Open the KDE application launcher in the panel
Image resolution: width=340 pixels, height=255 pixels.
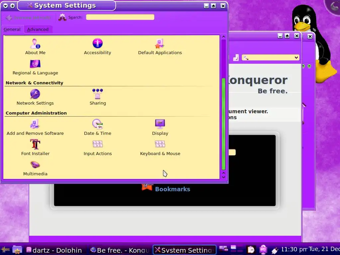click(x=5, y=250)
